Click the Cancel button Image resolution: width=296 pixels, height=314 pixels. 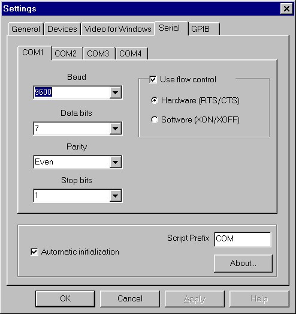tap(130, 298)
